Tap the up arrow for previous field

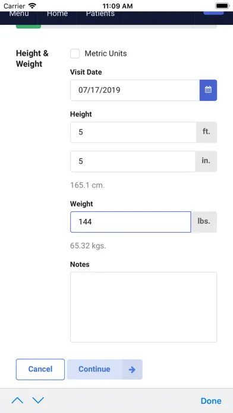click(x=17, y=401)
